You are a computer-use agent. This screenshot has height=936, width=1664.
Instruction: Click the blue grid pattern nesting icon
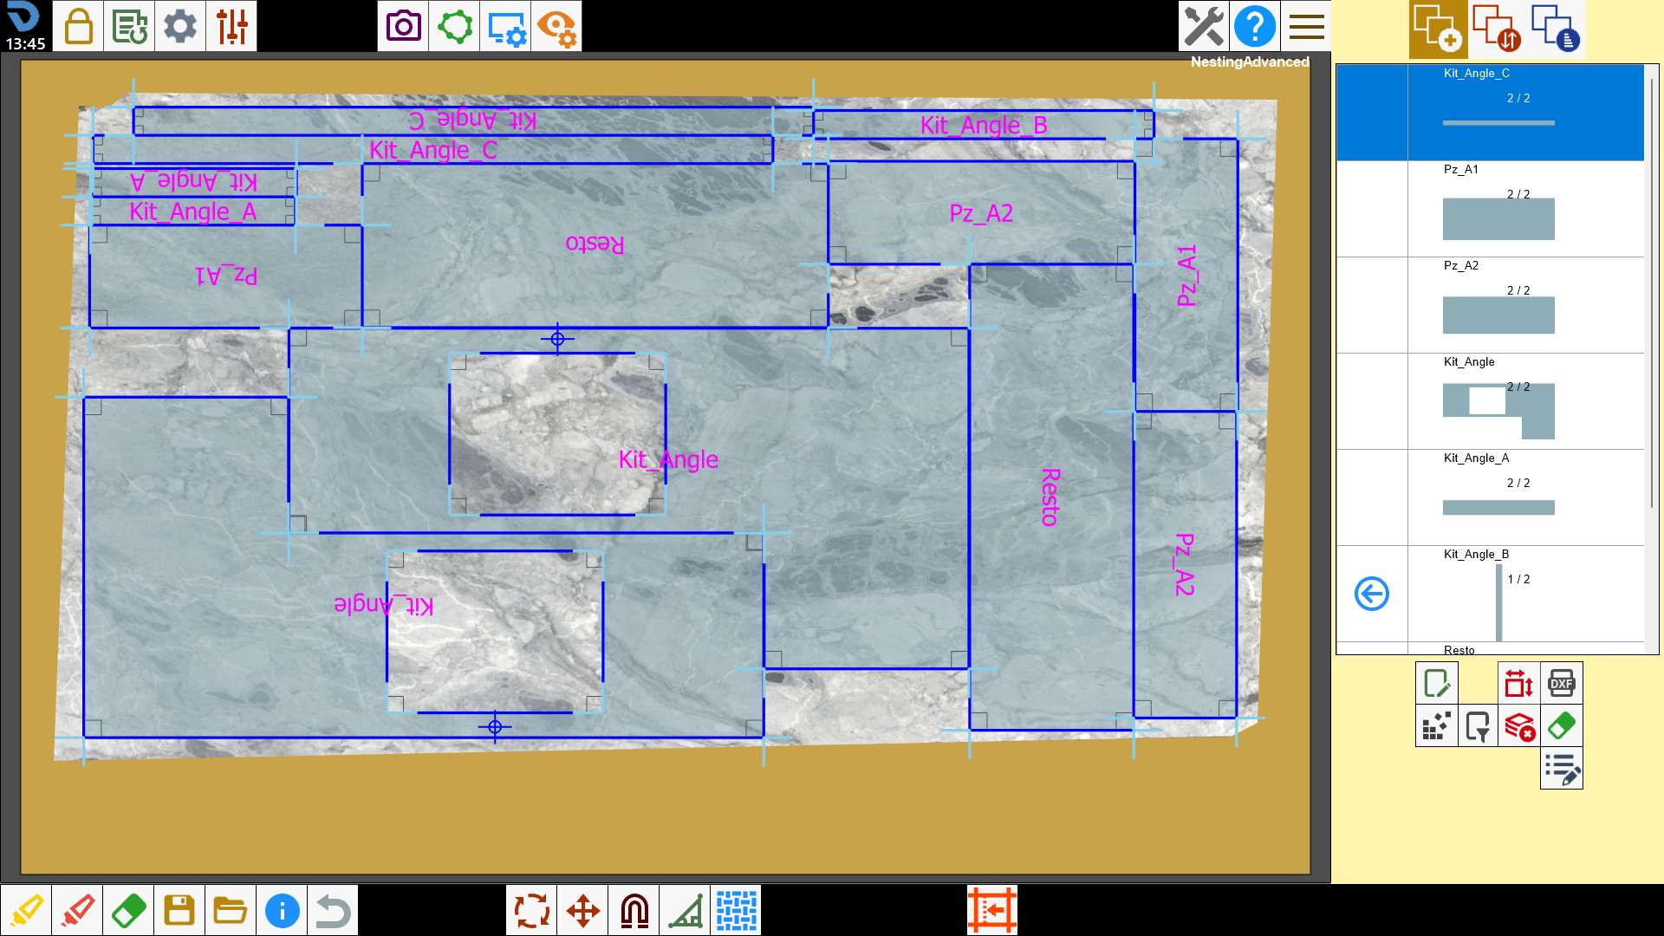click(736, 910)
